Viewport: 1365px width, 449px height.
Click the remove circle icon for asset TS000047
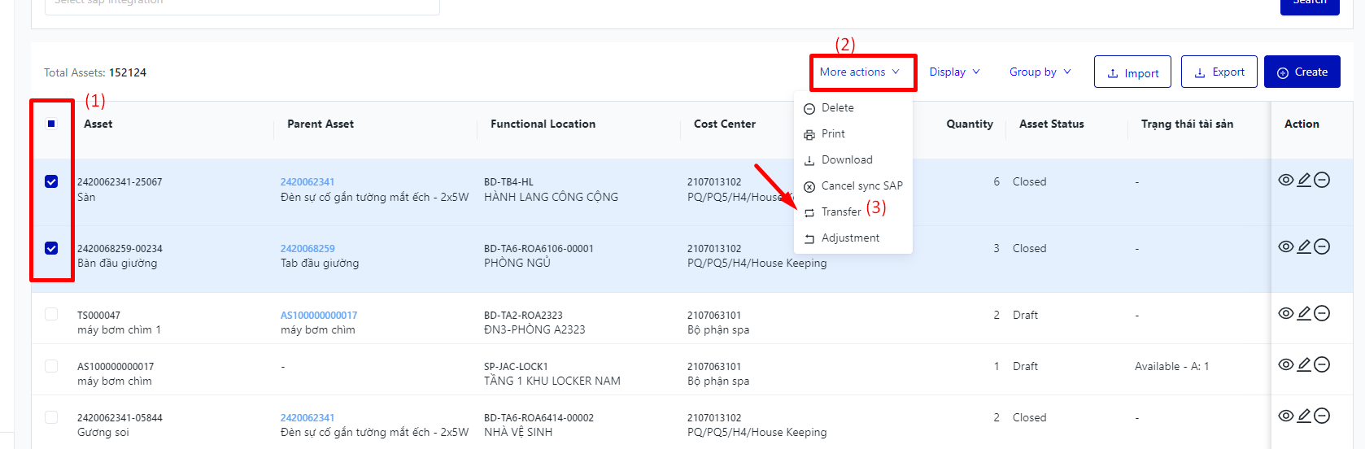coord(1322,313)
